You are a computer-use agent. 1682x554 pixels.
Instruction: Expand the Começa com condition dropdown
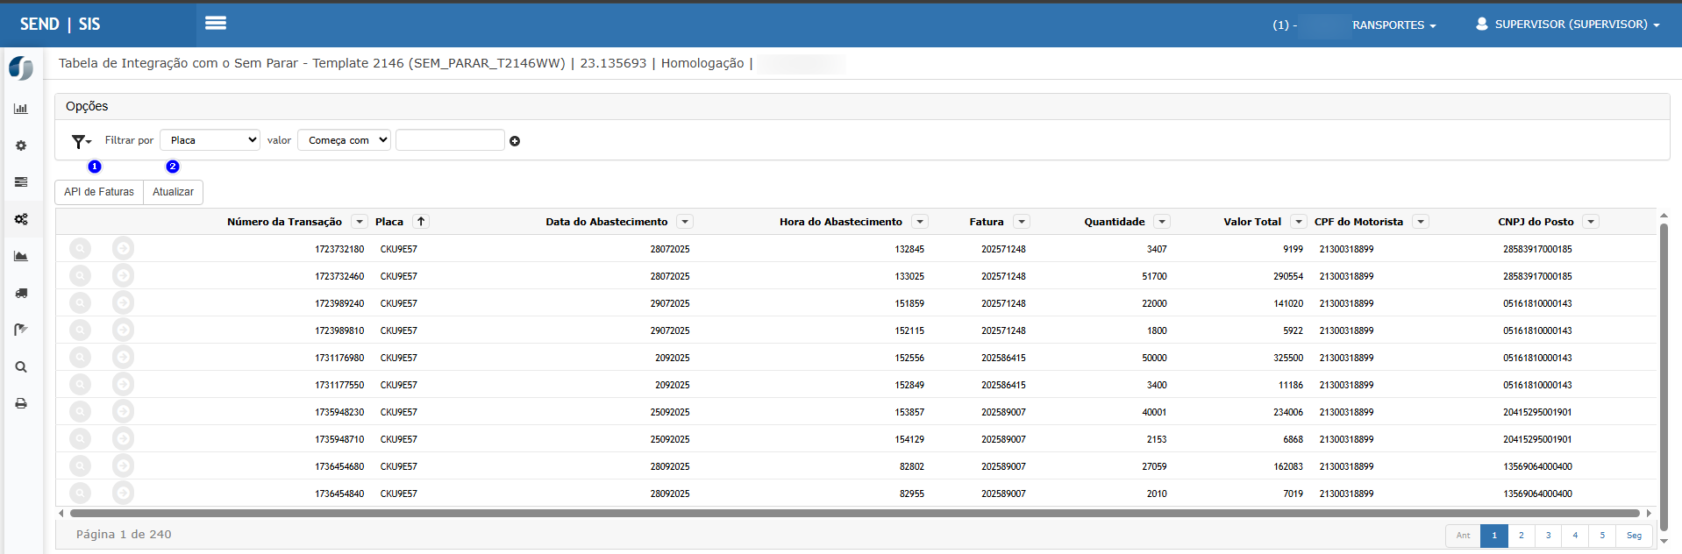[344, 140]
